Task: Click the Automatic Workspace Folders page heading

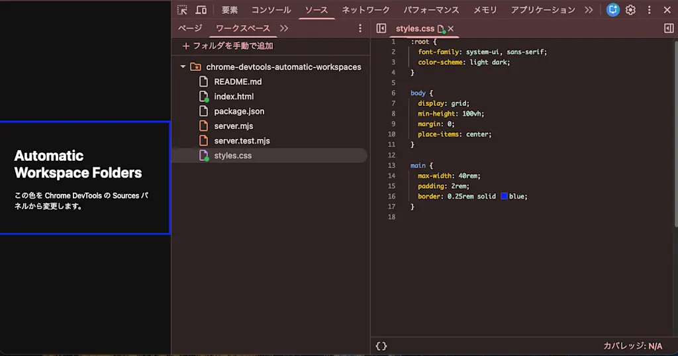Action: click(x=78, y=164)
